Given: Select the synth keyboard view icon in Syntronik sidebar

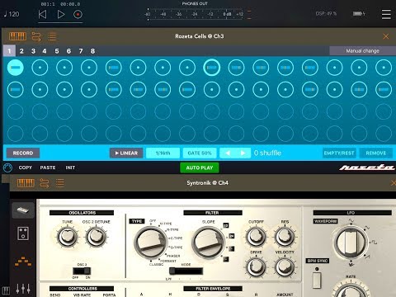Looking at the screenshot, I should click(x=23, y=210).
